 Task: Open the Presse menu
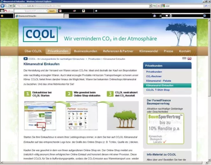tap(169, 51)
